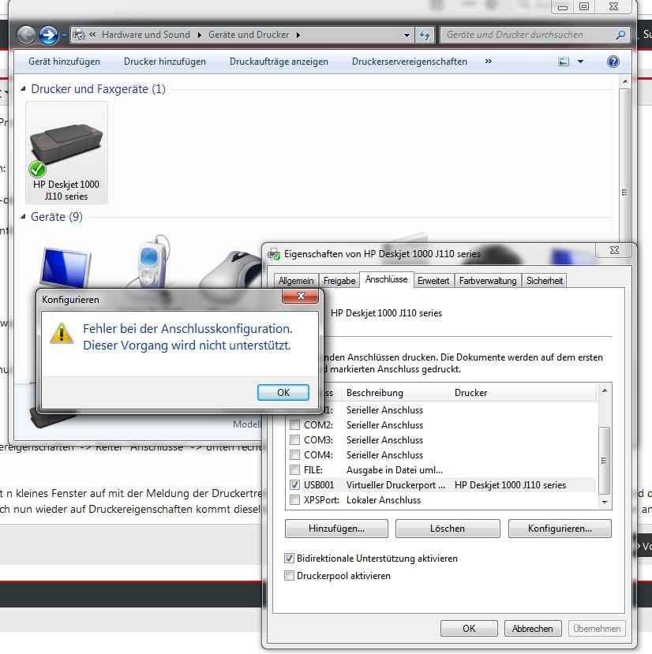Check the COM3: port checkbox
Viewport: 652px width, 654px height.
click(294, 439)
